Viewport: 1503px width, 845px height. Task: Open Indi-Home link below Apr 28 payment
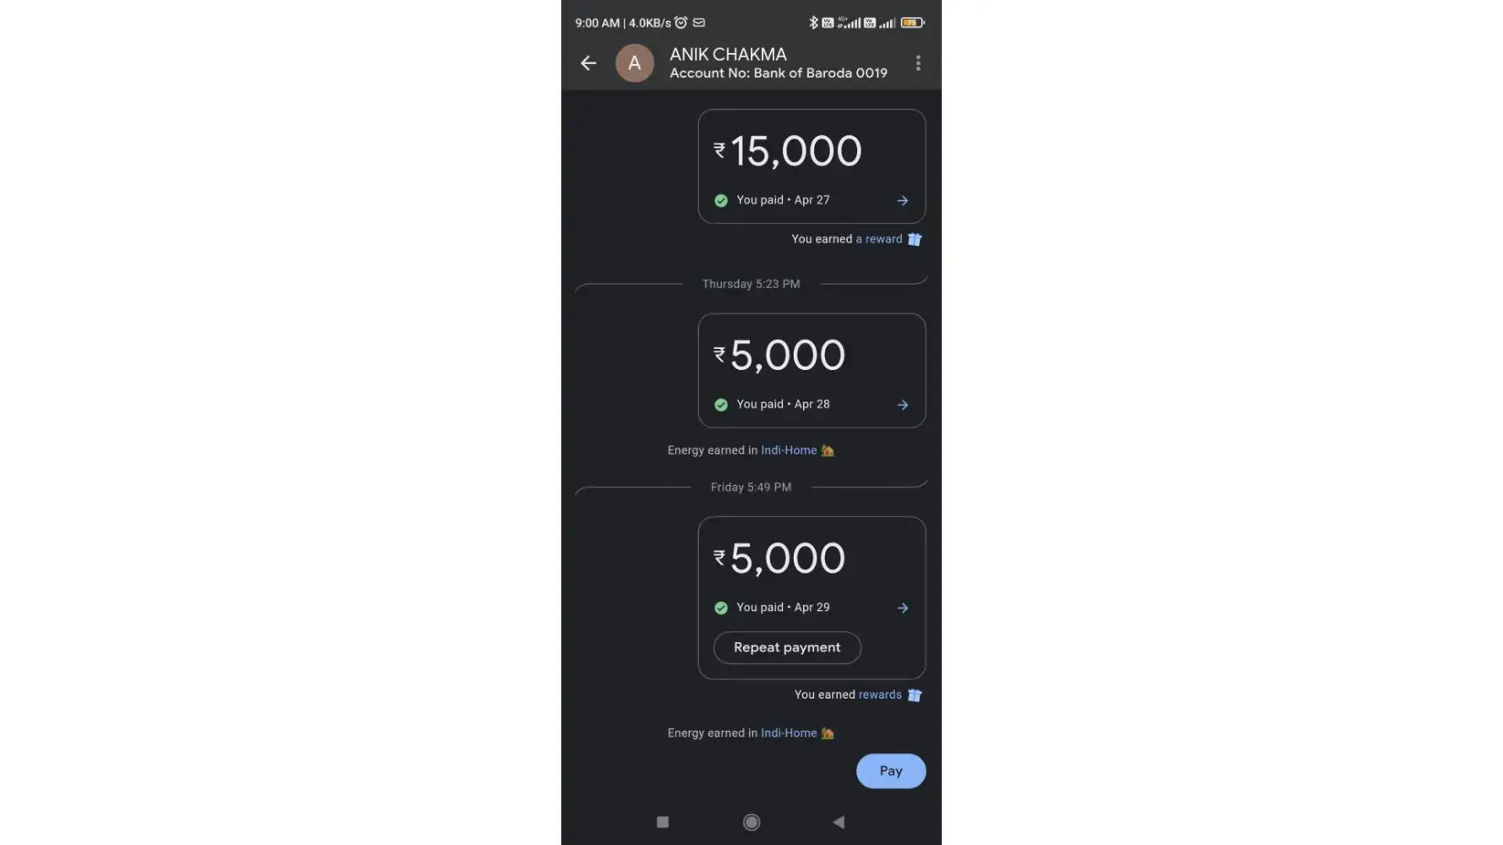pyautogui.click(x=789, y=450)
